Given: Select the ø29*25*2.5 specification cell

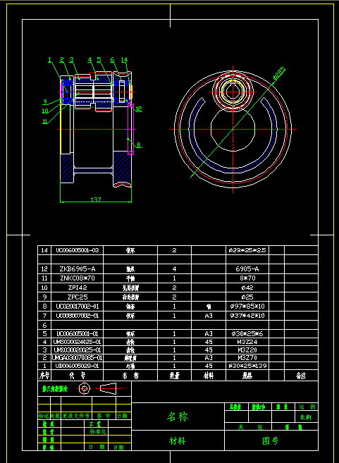Looking at the screenshot, I should pyautogui.click(x=247, y=250).
